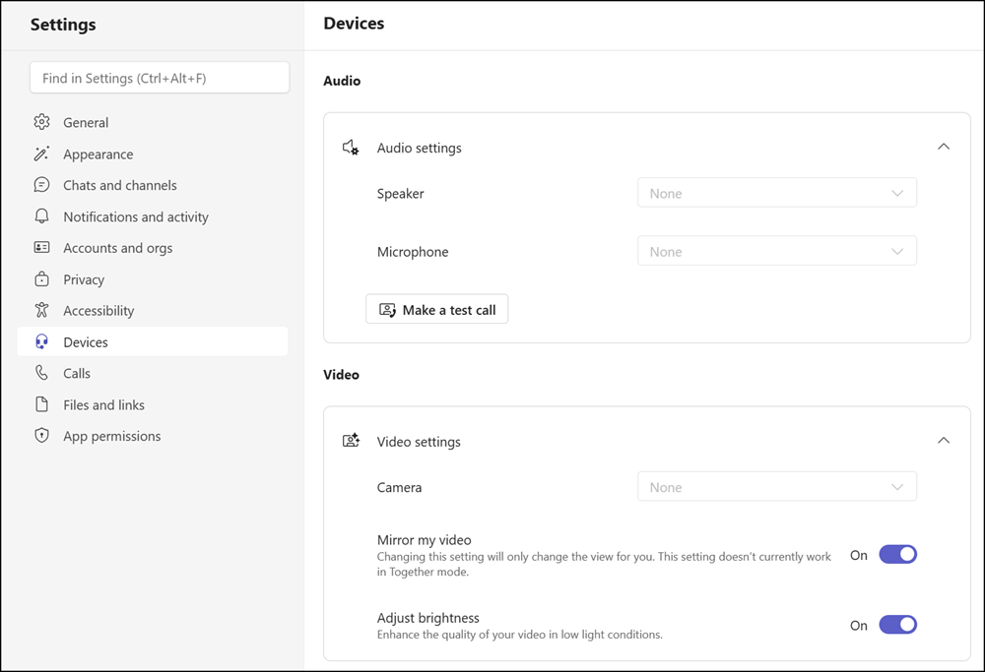Click the Video settings camera icon
Viewport: 985px width, 672px height.
click(x=351, y=441)
